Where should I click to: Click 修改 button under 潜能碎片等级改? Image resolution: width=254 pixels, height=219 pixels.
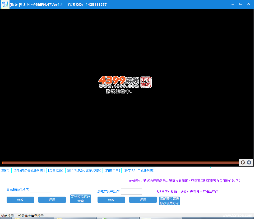pyautogui.click(x=111, y=200)
